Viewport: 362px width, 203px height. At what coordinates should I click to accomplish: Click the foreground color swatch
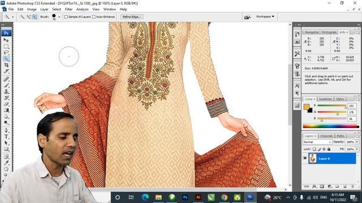coord(307,107)
